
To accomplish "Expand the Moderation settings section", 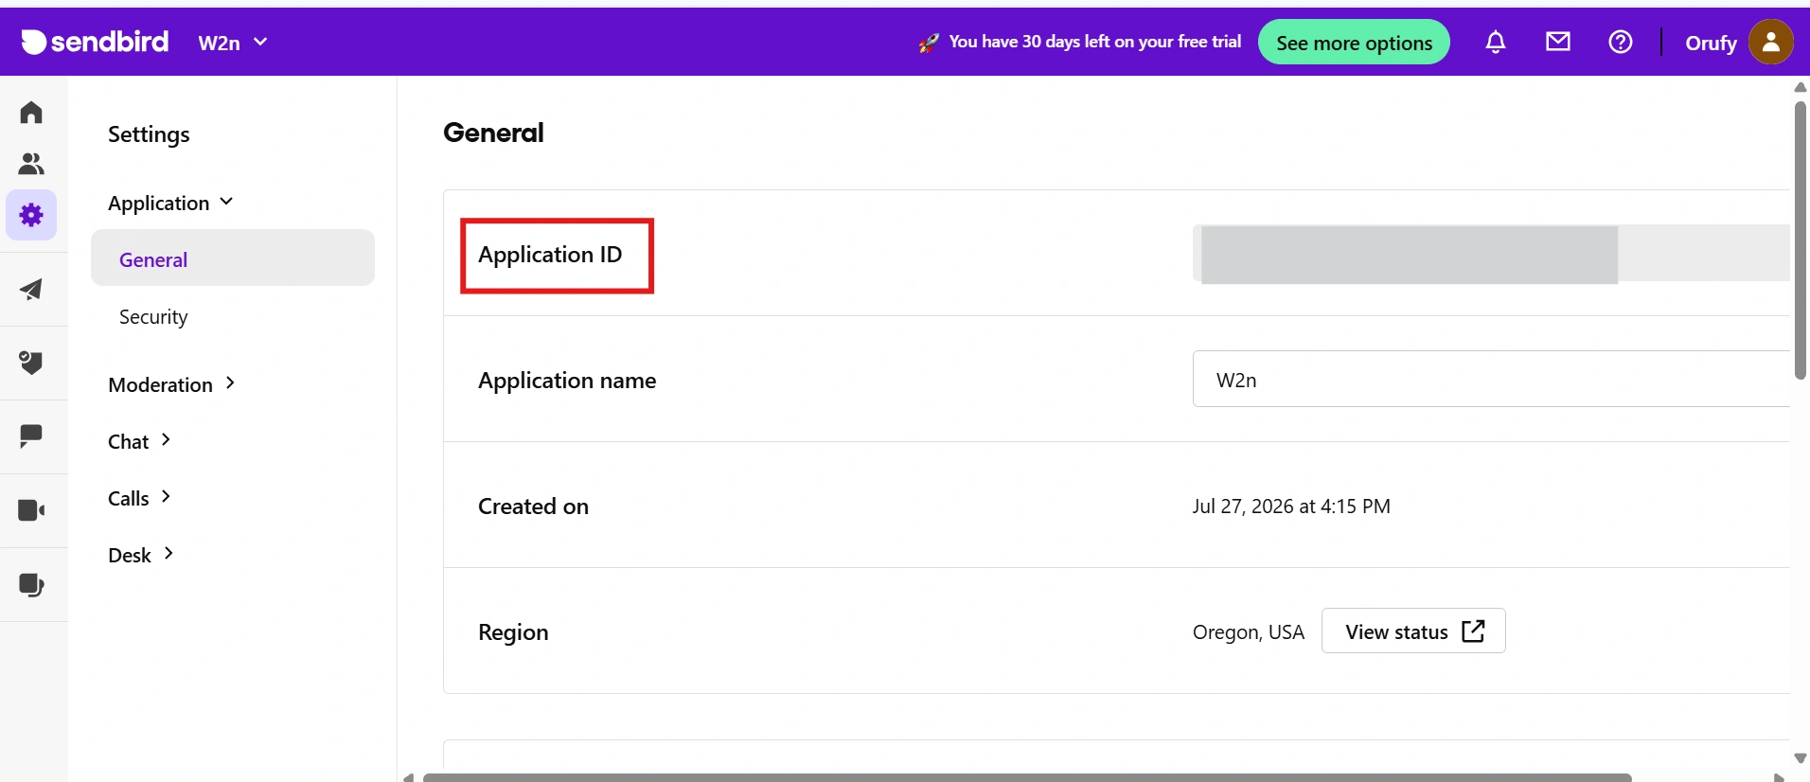I will (171, 384).
